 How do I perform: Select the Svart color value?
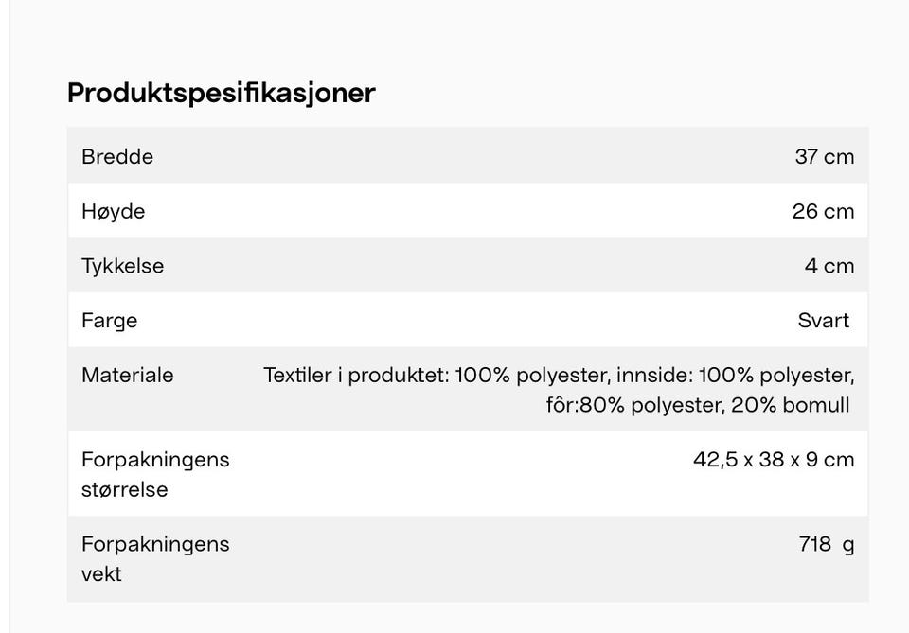823,321
